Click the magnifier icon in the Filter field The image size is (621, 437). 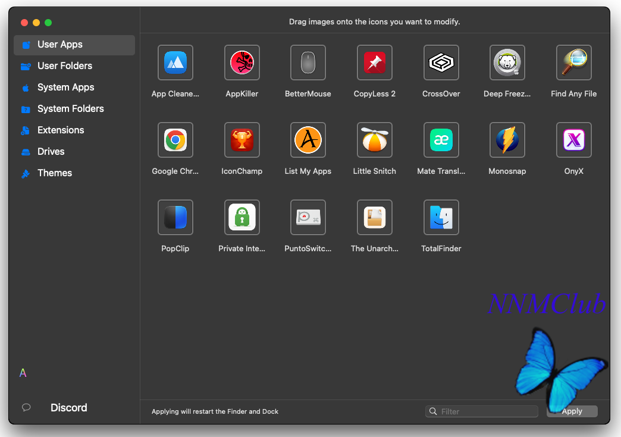[433, 411]
